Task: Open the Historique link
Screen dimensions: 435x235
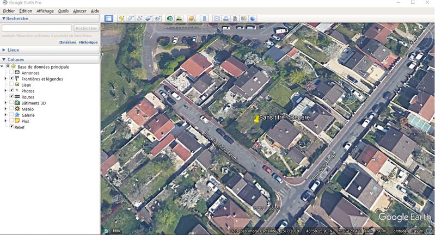Action: pos(88,42)
